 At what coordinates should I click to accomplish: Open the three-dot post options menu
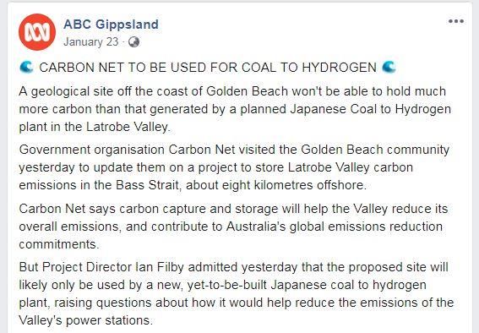tap(456, 21)
